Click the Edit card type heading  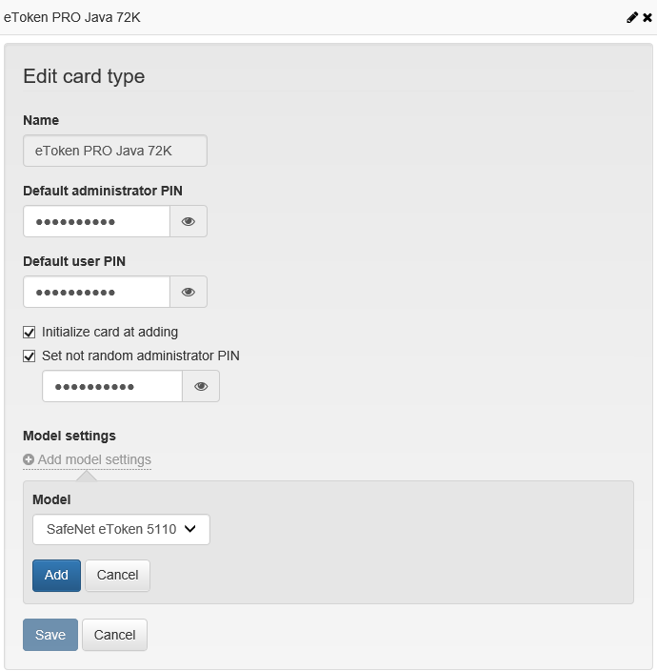click(84, 76)
